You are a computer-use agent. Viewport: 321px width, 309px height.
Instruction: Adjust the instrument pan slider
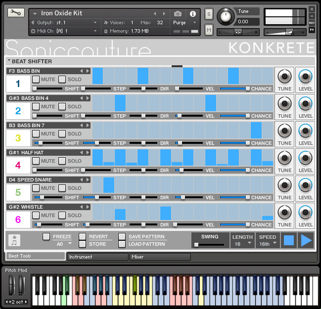click(x=238, y=32)
